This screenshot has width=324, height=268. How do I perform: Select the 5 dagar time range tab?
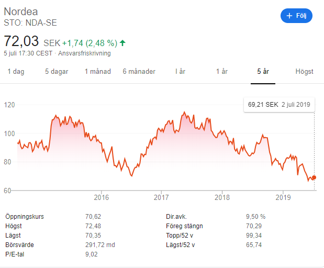point(57,72)
